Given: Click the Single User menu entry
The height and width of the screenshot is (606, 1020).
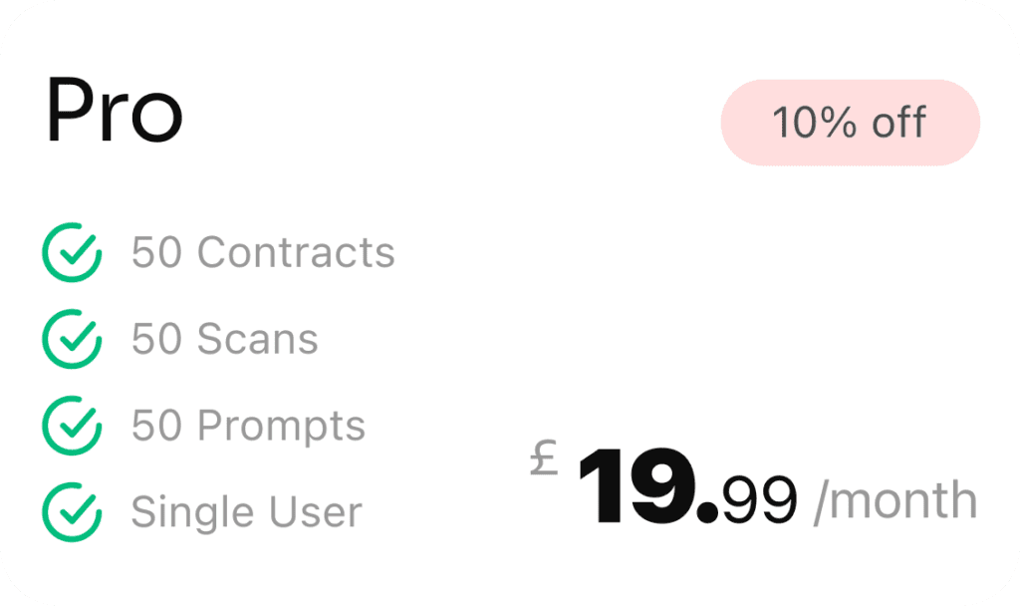Looking at the screenshot, I should (245, 512).
